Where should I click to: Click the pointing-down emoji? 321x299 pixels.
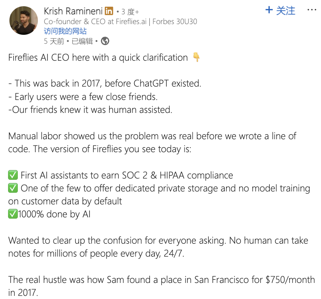point(196,58)
